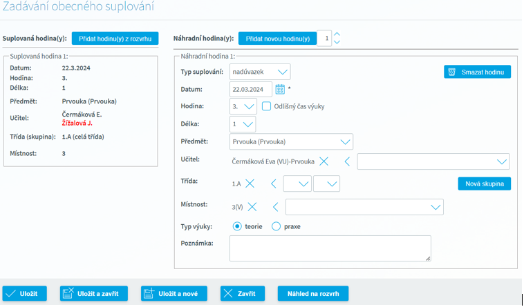Click into the Poznámka text area
The width and height of the screenshot is (524, 307).
pyautogui.click(x=330, y=248)
